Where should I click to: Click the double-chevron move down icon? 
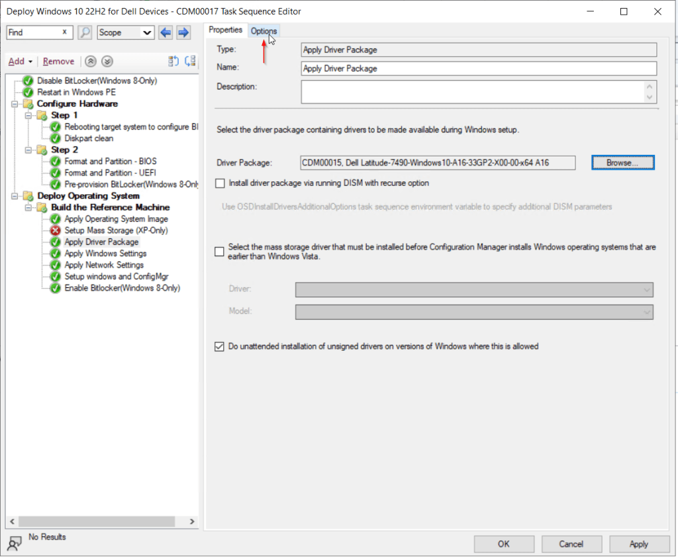pos(107,62)
